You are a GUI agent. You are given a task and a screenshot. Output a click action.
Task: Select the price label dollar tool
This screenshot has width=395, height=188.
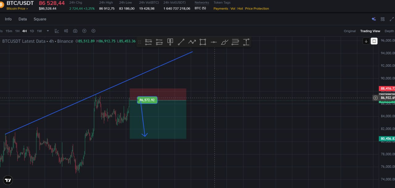click(x=170, y=42)
